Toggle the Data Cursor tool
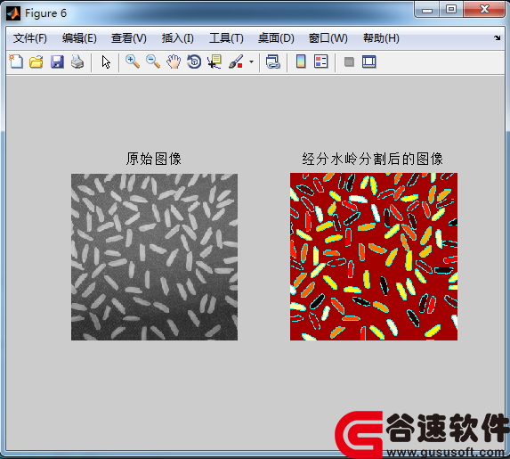 215,61
